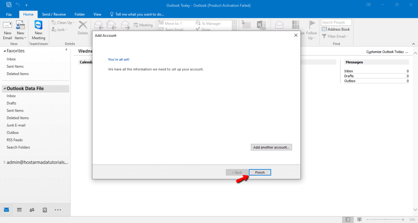The height and width of the screenshot is (223, 418).
Task: Click the disabled Back button
Action: pyautogui.click(x=237, y=172)
